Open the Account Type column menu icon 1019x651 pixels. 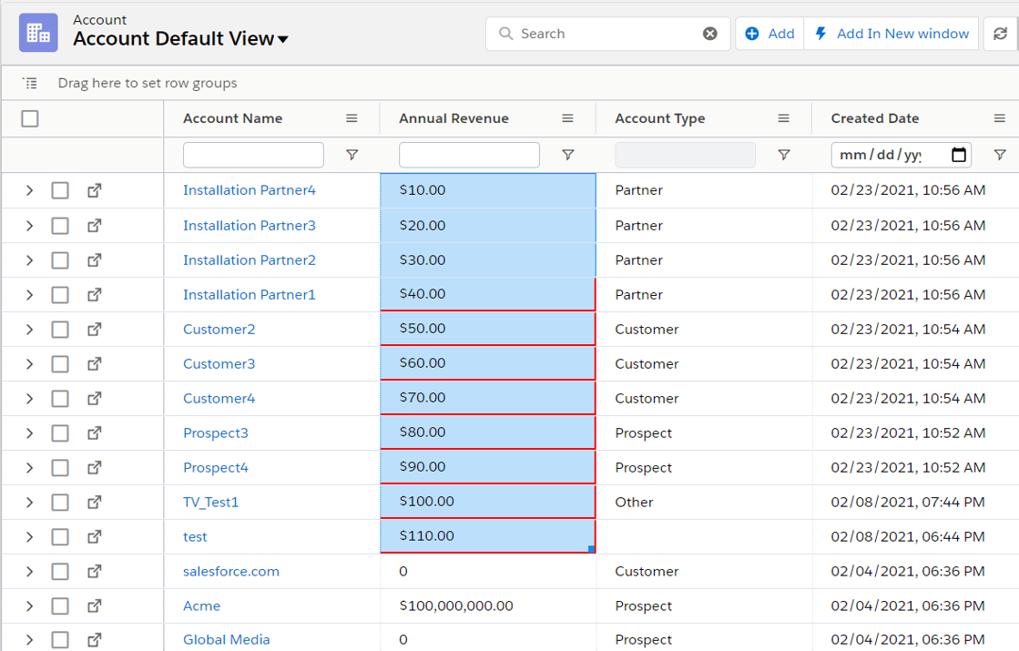783,118
